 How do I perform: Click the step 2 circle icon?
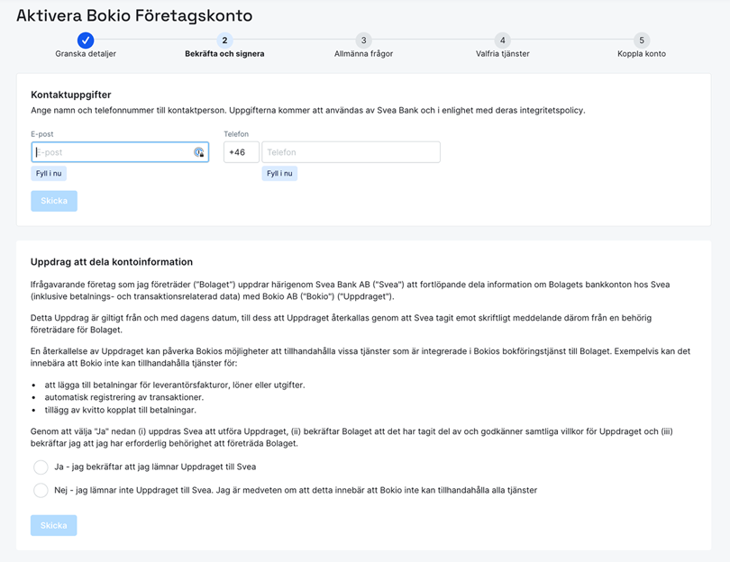[x=224, y=40]
